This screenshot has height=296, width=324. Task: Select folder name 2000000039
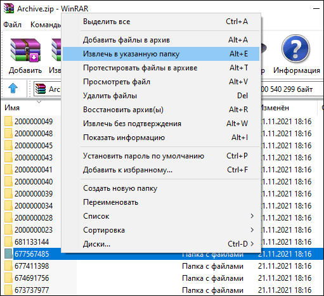[x=34, y=194]
